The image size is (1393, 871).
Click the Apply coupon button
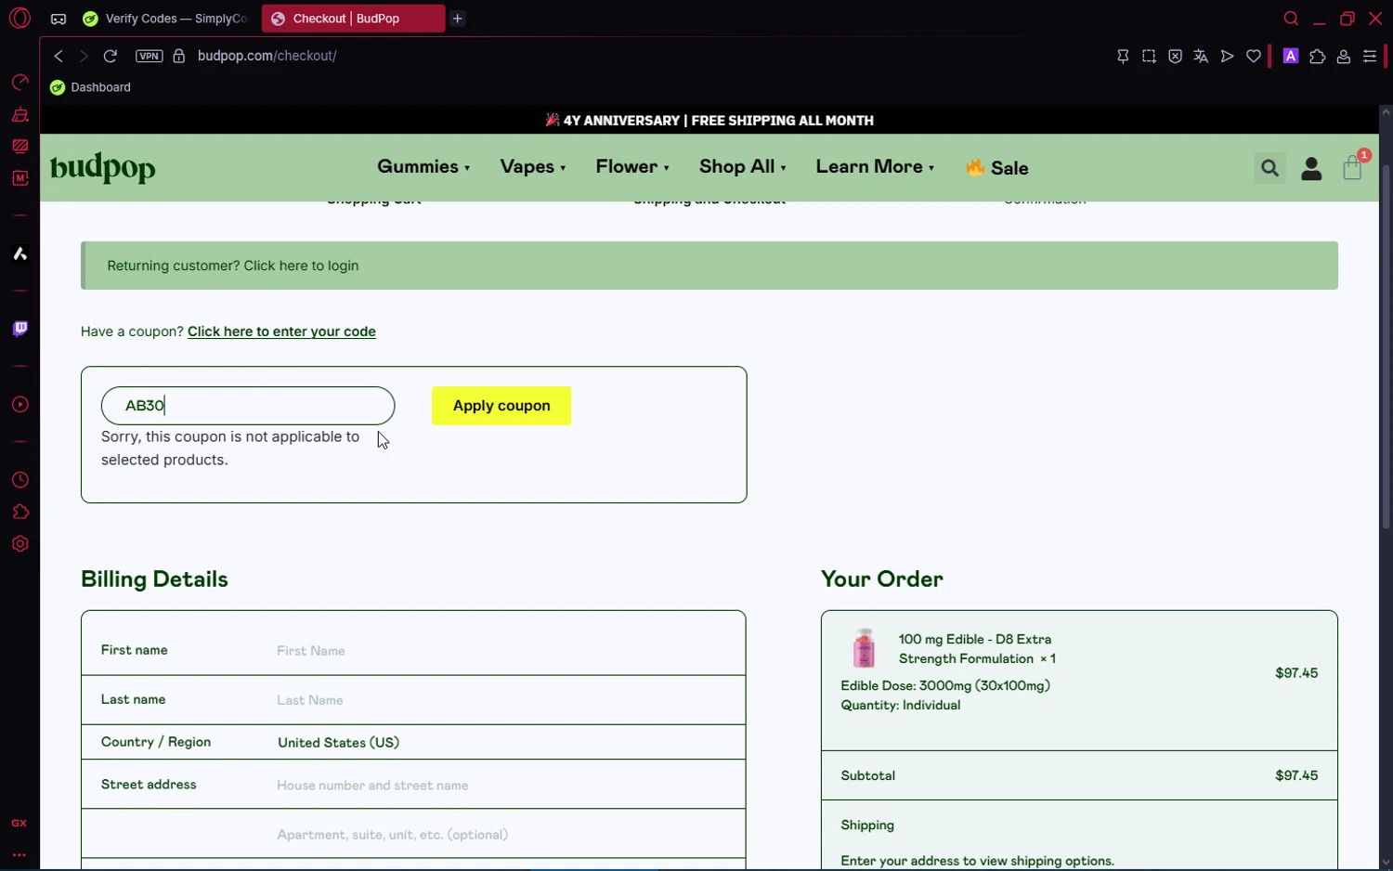(501, 406)
